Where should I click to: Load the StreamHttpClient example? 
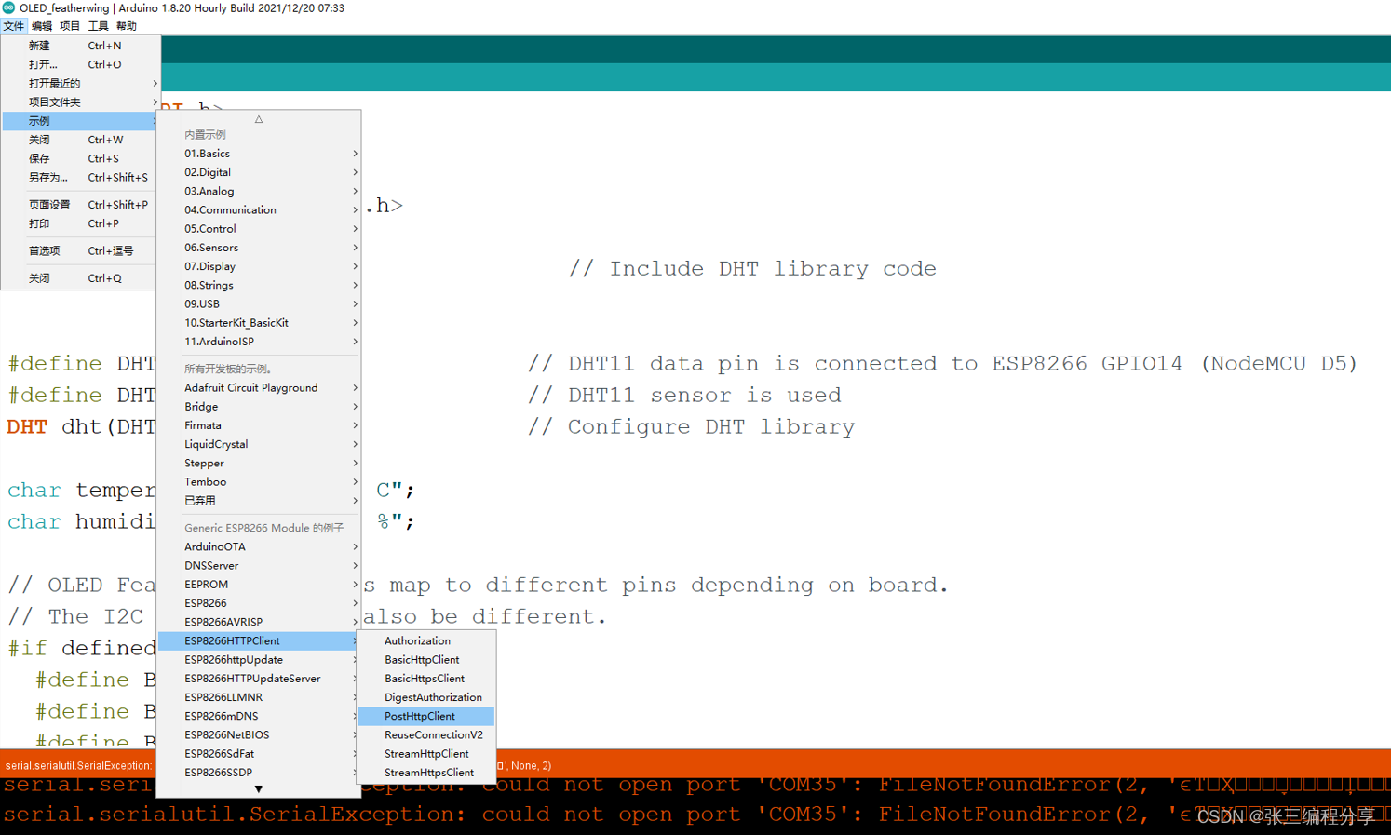tap(426, 754)
